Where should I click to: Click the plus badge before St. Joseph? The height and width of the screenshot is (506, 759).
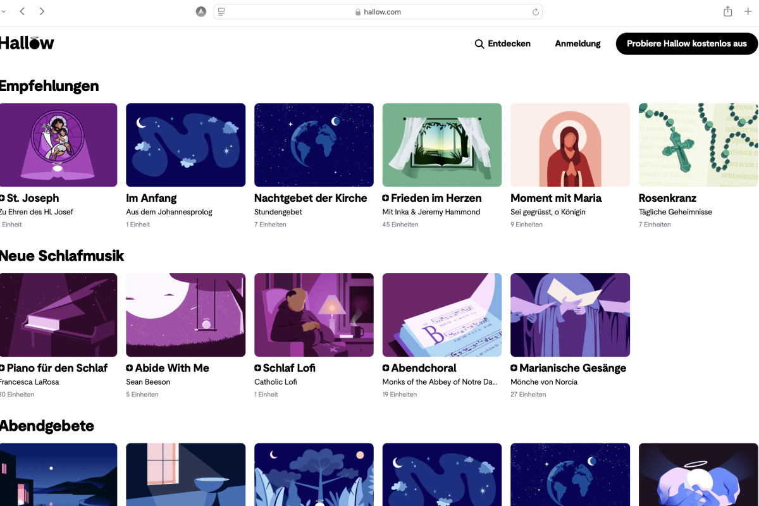pos(3,198)
